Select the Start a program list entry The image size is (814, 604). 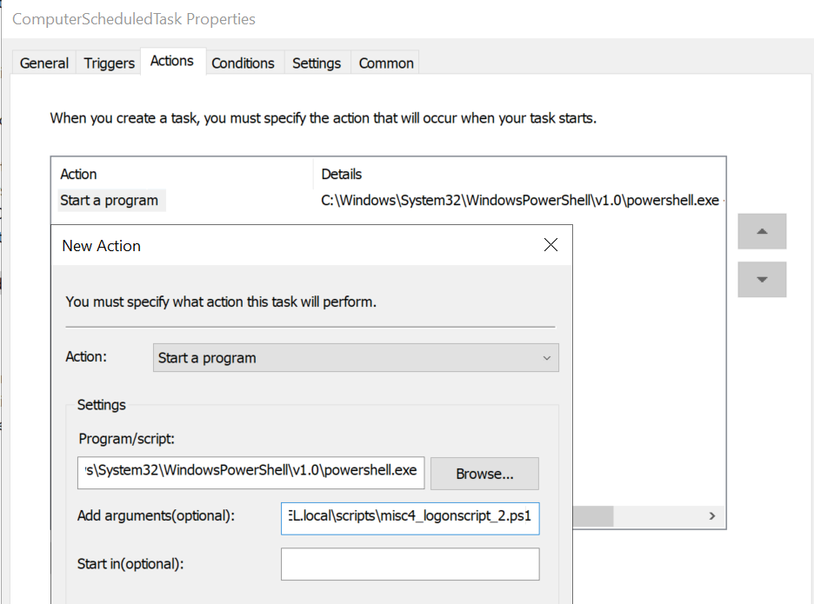pos(110,201)
